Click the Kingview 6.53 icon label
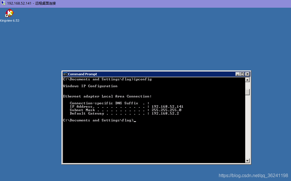Screen dimensions: 291x181 (10, 21)
